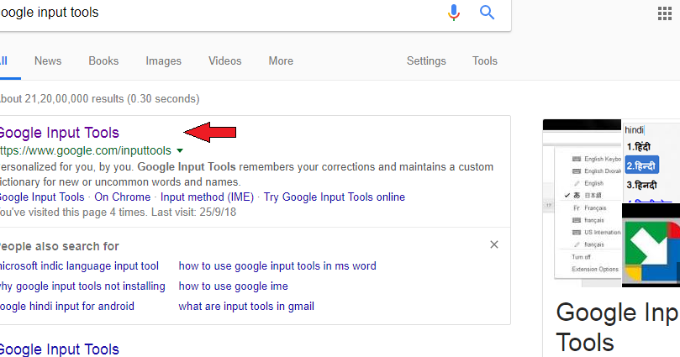Switch to the Images tab
The height and width of the screenshot is (357, 680).
click(163, 60)
